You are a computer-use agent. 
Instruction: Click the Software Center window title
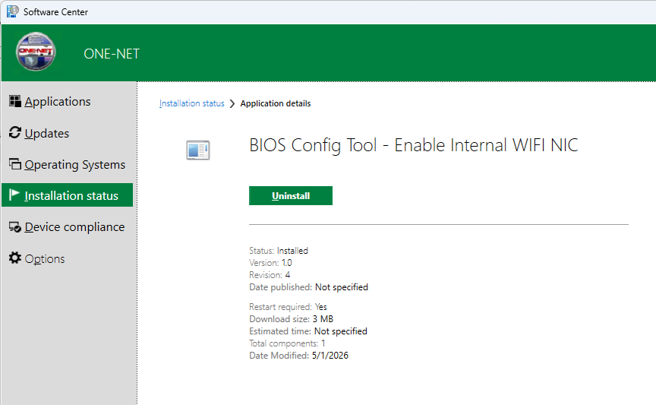(55, 11)
